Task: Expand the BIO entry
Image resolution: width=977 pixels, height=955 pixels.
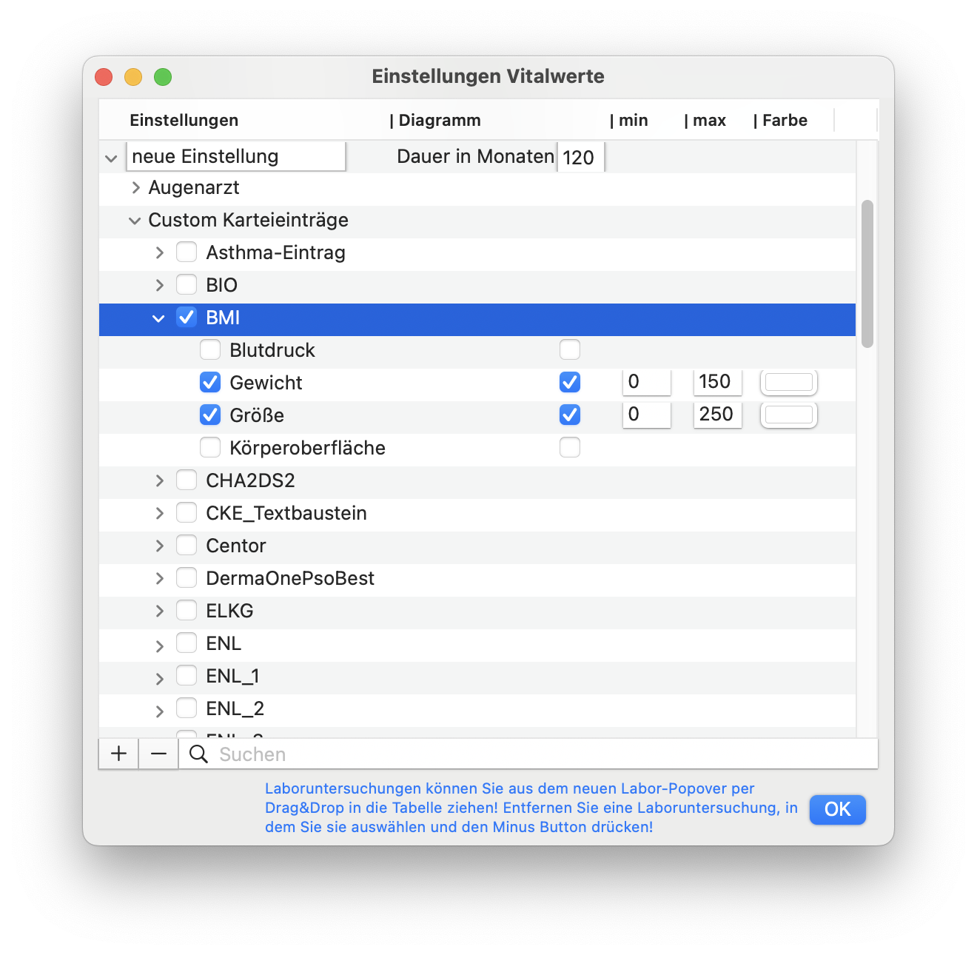Action: [x=159, y=286]
